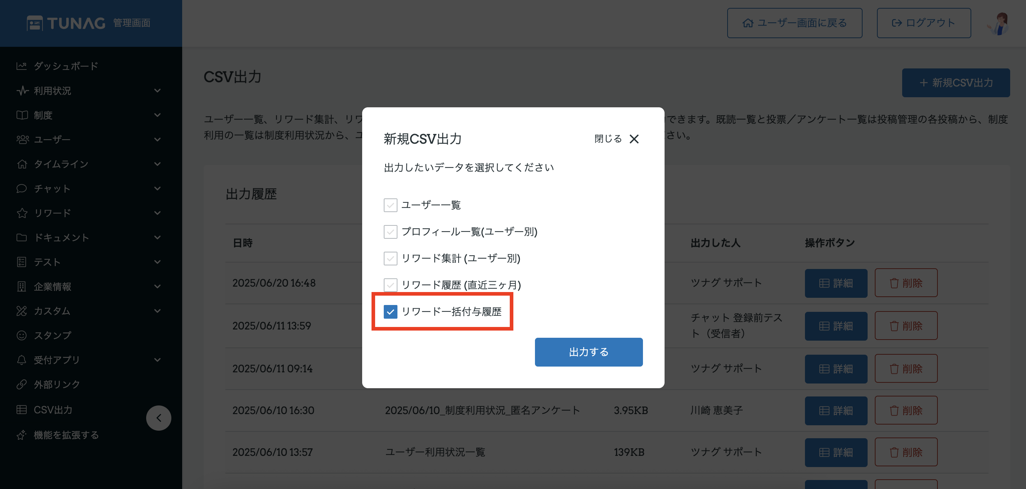This screenshot has height=489, width=1026.
Task: Expand the リワード menu chevron
Action: point(158,213)
